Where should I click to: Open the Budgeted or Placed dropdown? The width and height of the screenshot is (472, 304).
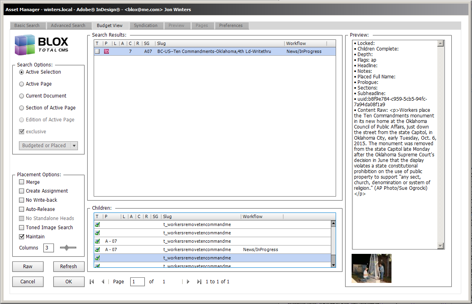tap(48, 146)
